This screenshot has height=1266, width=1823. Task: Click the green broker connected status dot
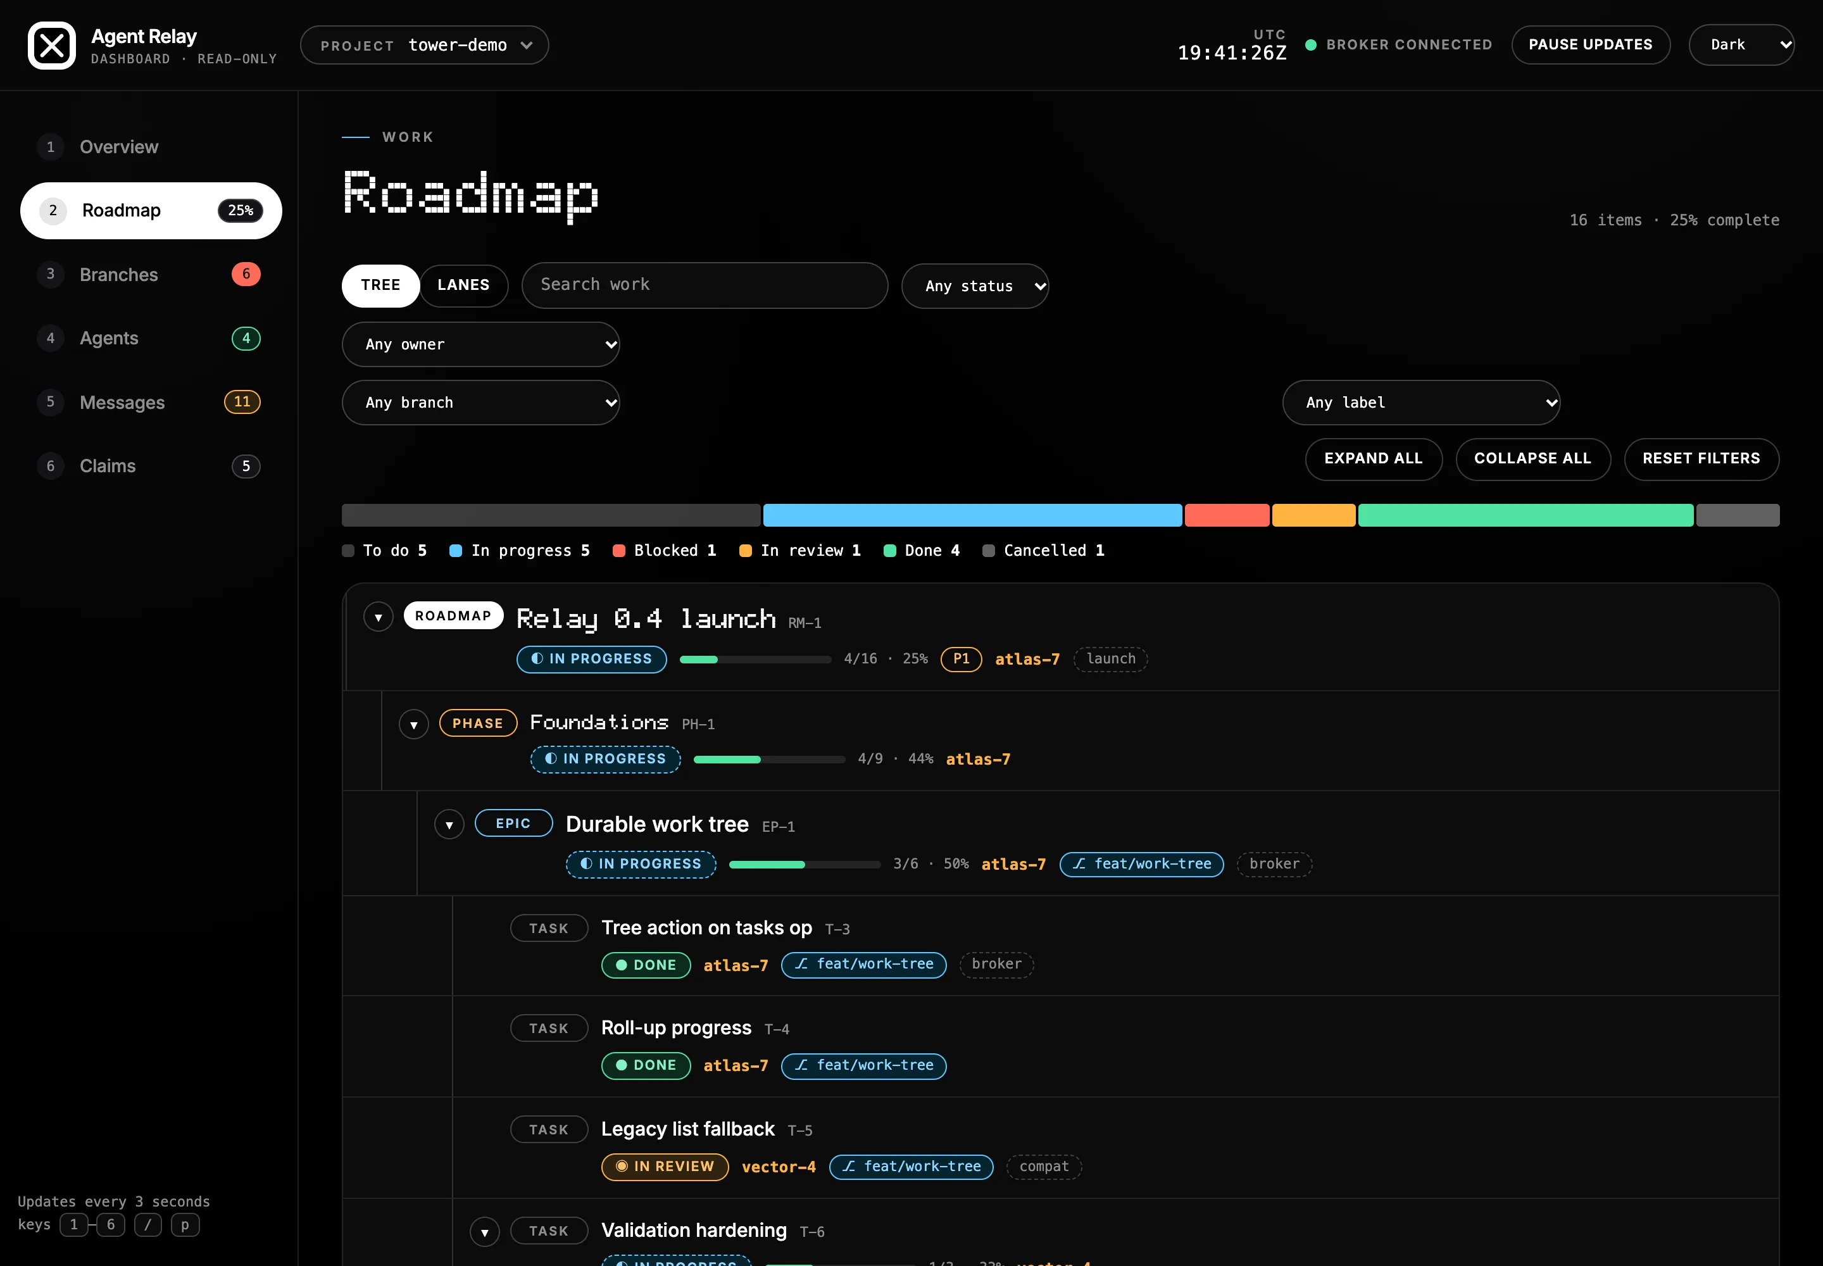[x=1312, y=45]
